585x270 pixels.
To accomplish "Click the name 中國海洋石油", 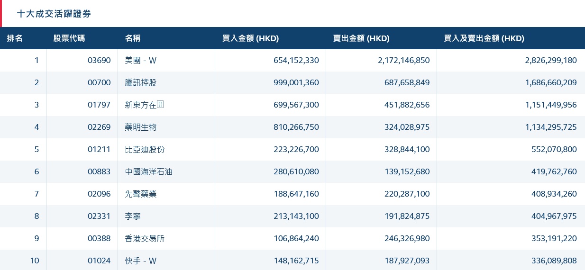I will coord(149,171).
